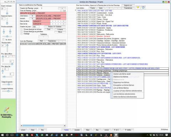Click the P. & C button at bottom
The height and width of the screenshot is (137, 171).
point(116,130)
